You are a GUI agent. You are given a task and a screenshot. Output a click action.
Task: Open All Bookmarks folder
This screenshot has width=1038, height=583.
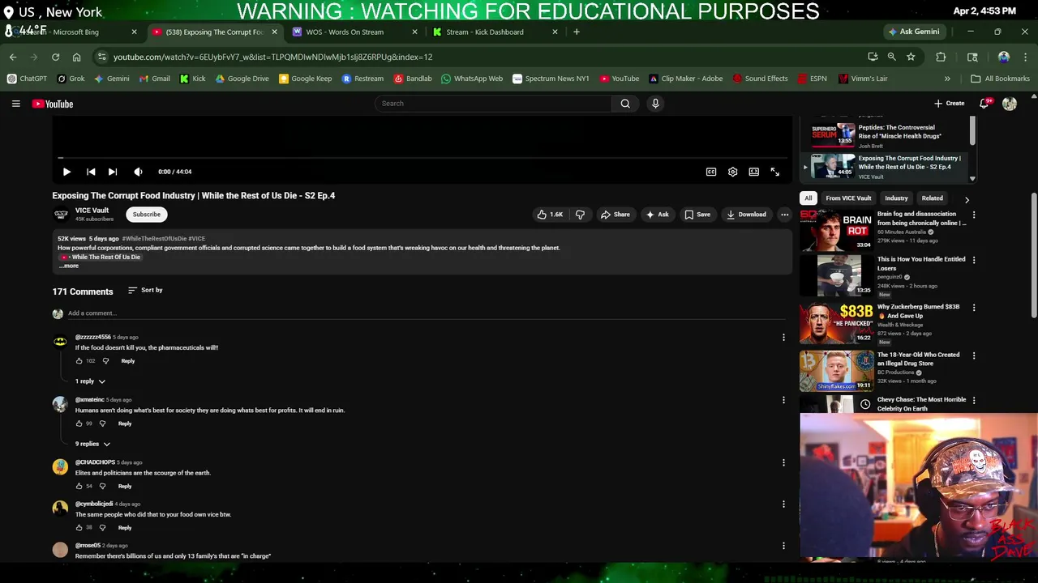point(1000,79)
